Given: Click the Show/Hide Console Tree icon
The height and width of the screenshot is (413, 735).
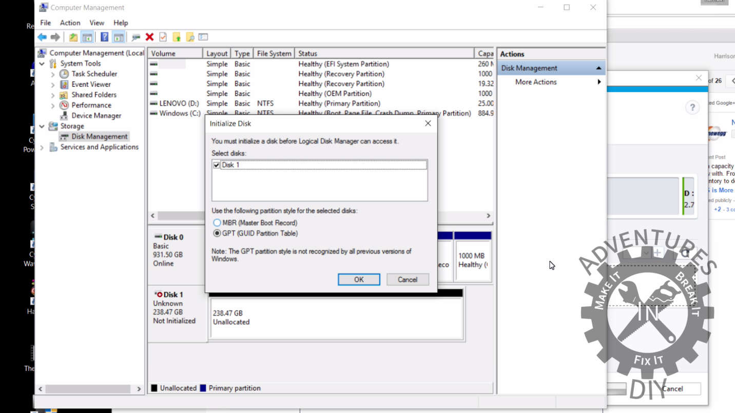Looking at the screenshot, I should point(87,37).
